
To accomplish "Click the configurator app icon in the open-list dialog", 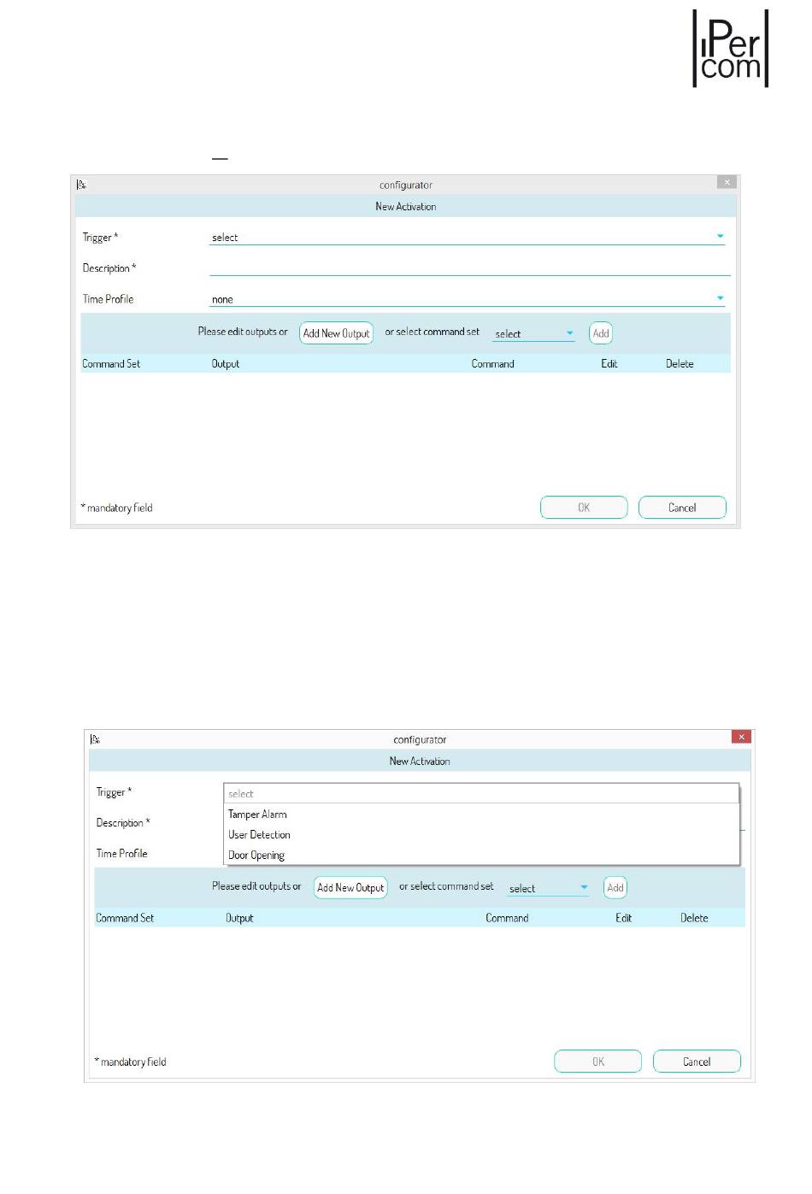I will coord(95,739).
